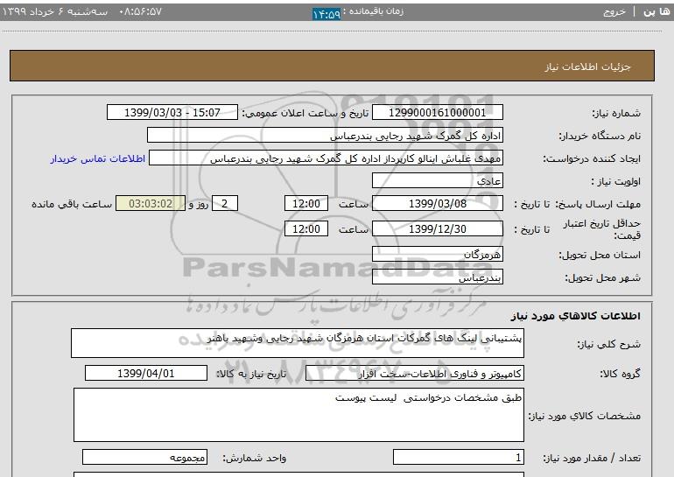The height and width of the screenshot is (477, 674).
Task: Click the general description field پشتیبانی لینک
Action: click(x=298, y=343)
